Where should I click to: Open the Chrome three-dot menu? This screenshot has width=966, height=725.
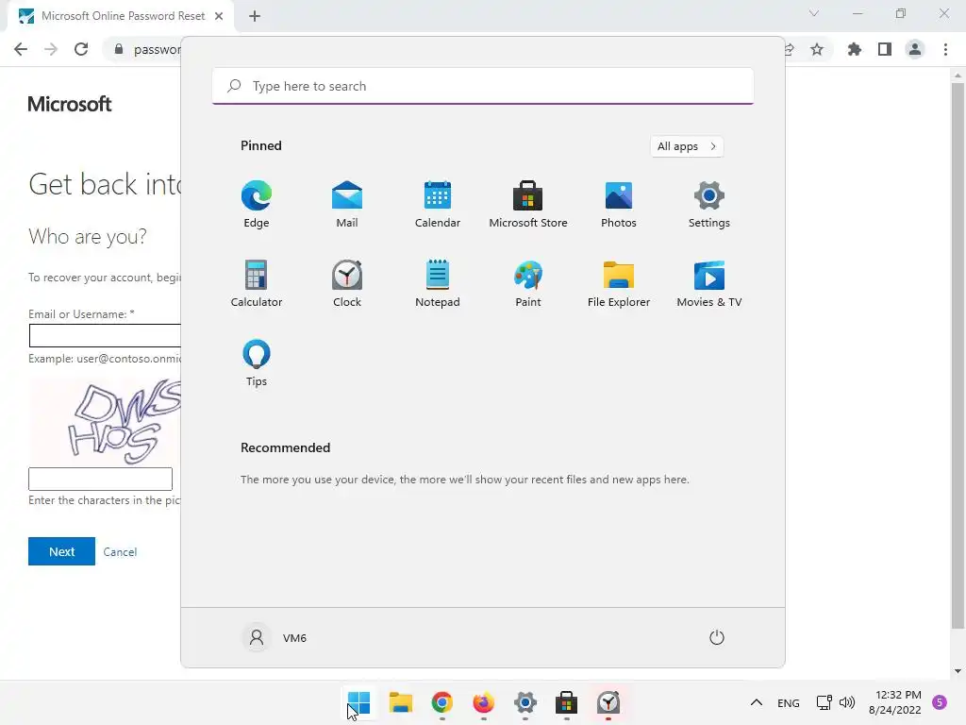tap(945, 49)
